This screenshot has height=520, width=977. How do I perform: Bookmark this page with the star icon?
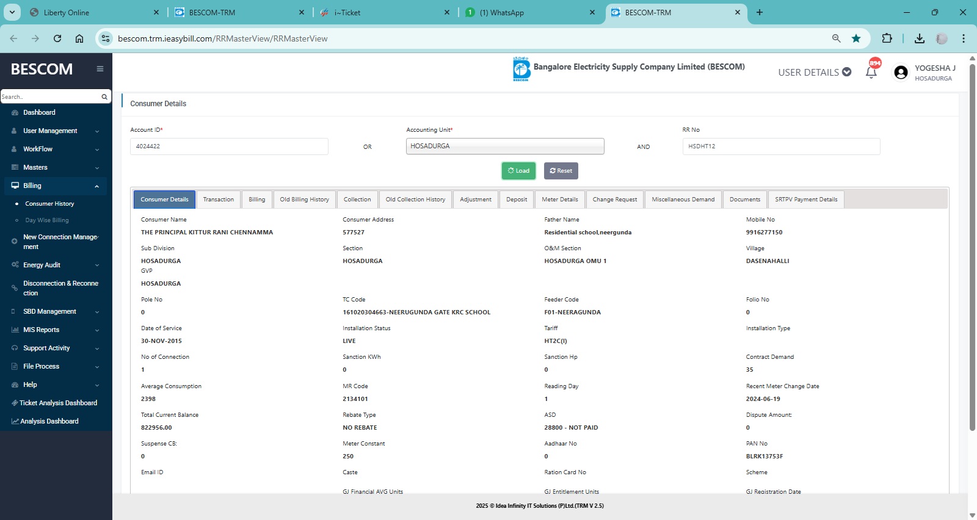pyautogui.click(x=856, y=38)
